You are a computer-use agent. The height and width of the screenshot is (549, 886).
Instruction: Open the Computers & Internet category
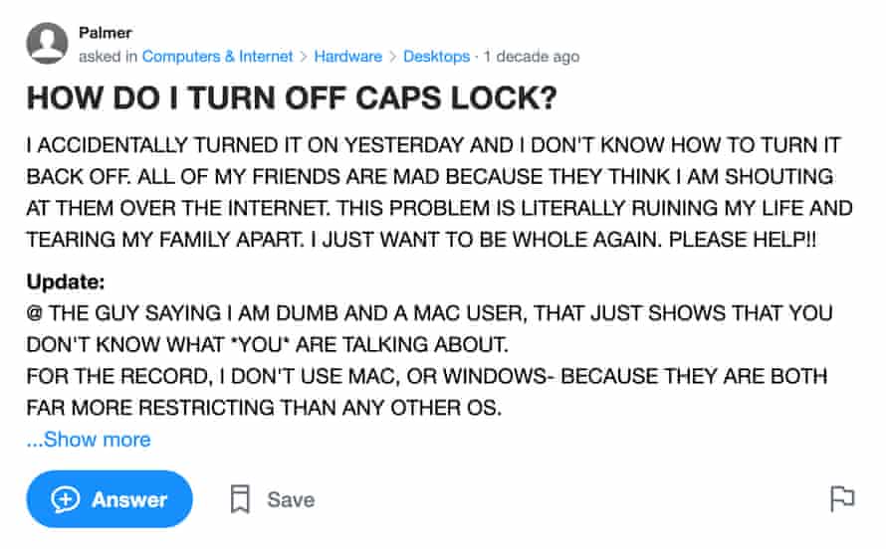[217, 57]
